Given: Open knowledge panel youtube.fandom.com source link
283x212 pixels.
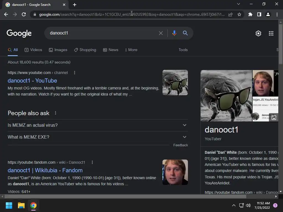Looking at the screenshot, I should click(242, 192).
